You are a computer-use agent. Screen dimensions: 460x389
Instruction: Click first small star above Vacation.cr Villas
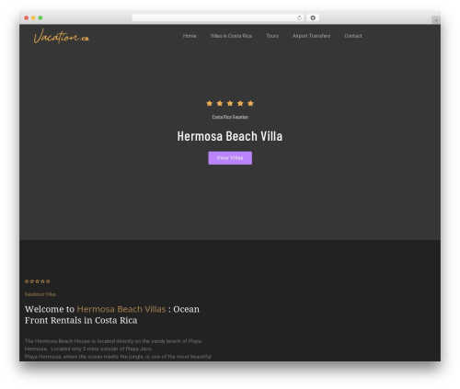[27, 281]
